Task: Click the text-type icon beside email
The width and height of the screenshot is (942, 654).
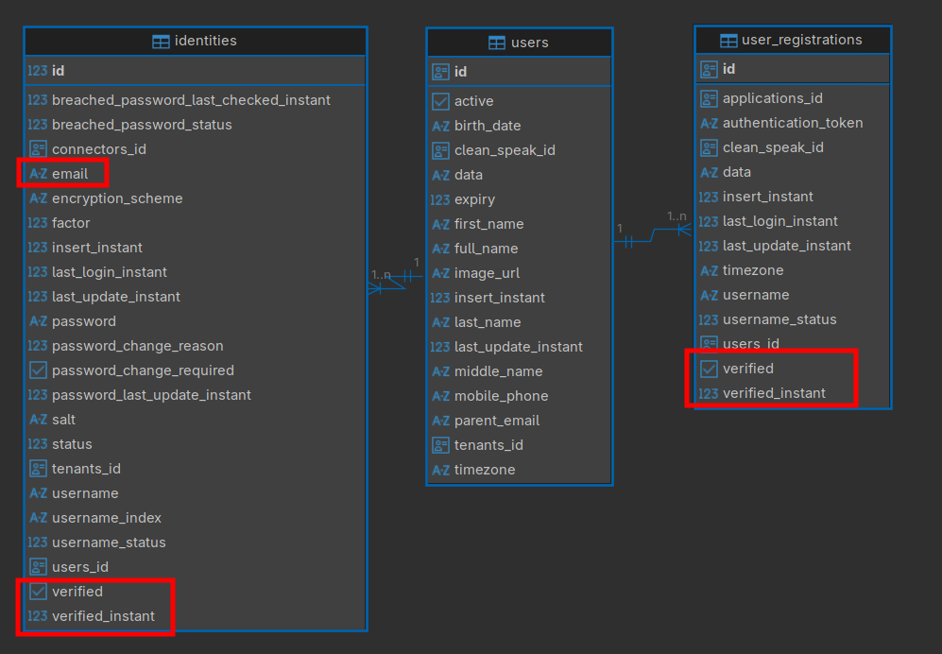Action: (38, 174)
